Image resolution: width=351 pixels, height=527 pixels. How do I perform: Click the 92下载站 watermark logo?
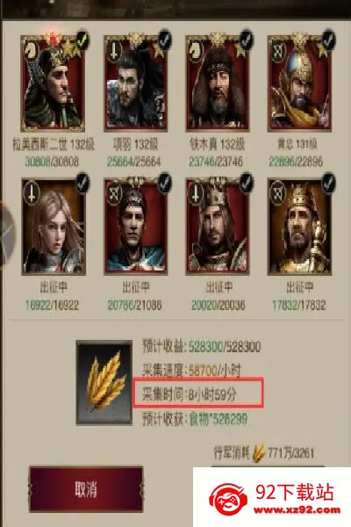[x=272, y=499]
